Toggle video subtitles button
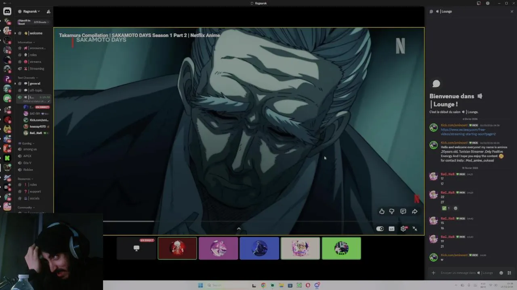 (391, 229)
